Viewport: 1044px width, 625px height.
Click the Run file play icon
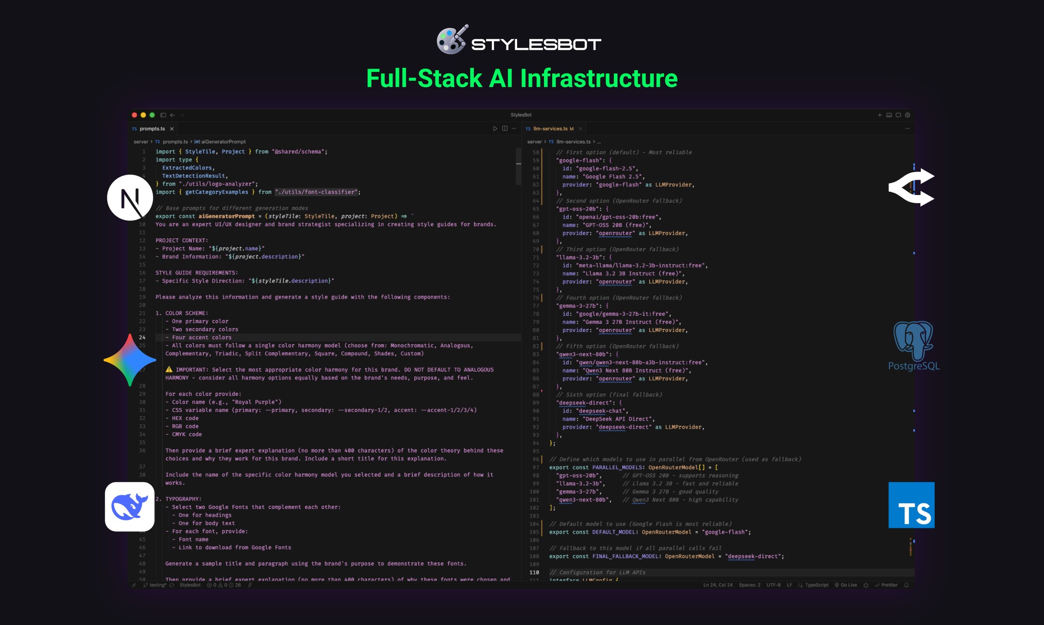pyautogui.click(x=495, y=129)
